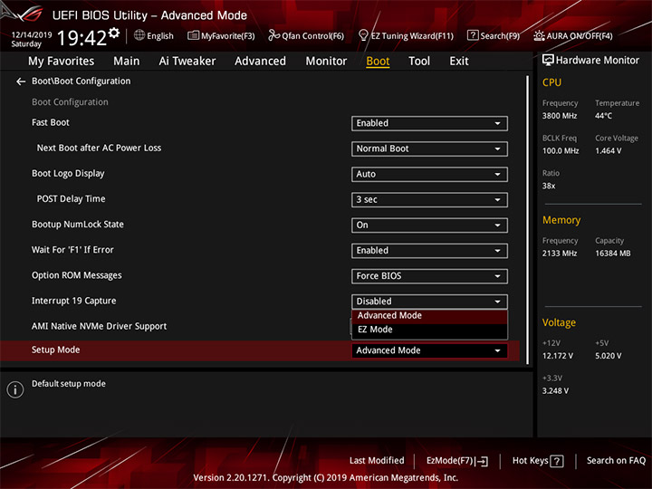Click the back arrow beside Boot\Boot Configuration
This screenshot has width=652, height=489.
pyautogui.click(x=21, y=81)
